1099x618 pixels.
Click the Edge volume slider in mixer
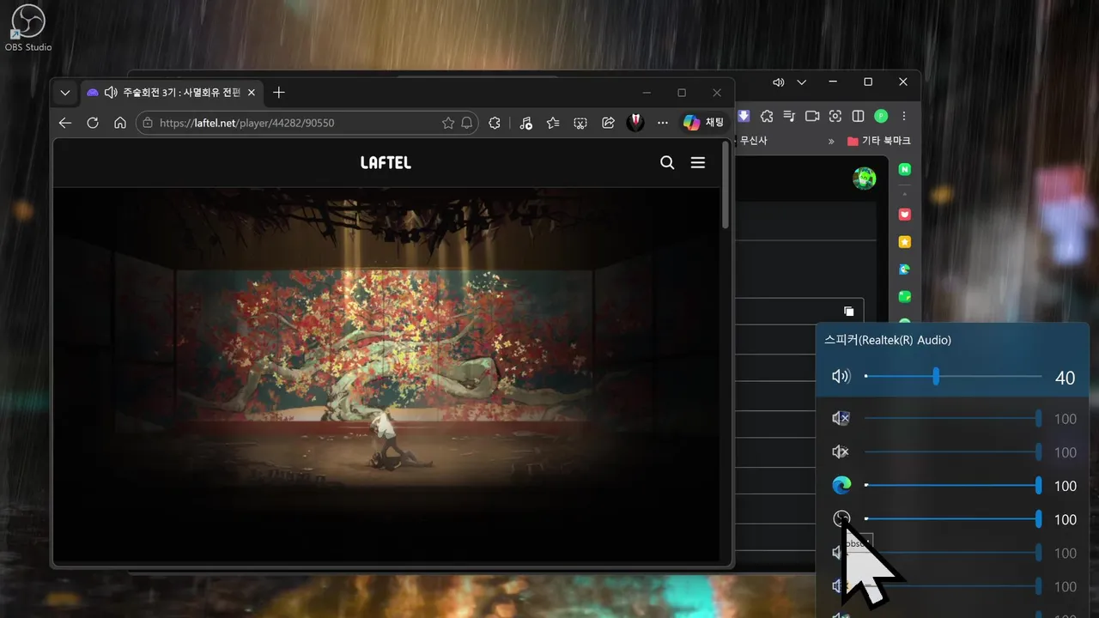pyautogui.click(x=953, y=486)
